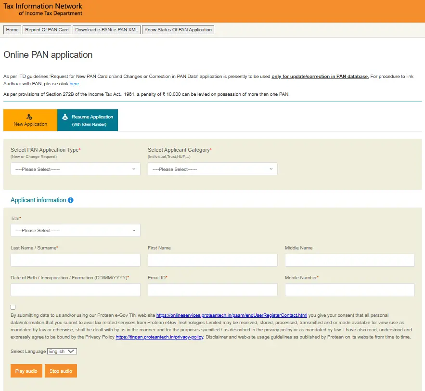Select the Mobile Number input box
The width and height of the screenshot is (425, 391).
point(349,290)
